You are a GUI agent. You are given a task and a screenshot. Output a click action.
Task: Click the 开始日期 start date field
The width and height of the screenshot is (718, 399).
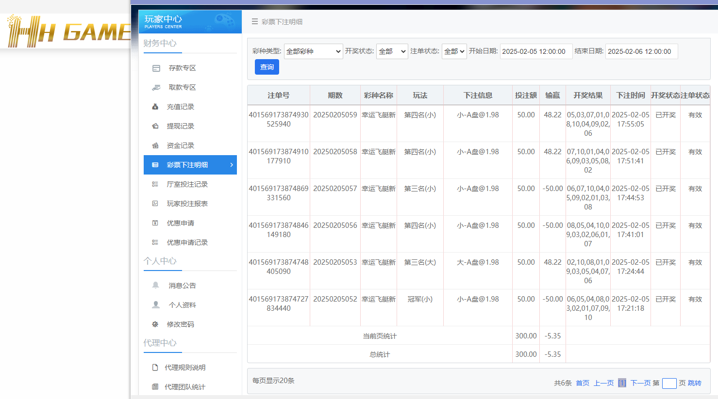[536, 51]
